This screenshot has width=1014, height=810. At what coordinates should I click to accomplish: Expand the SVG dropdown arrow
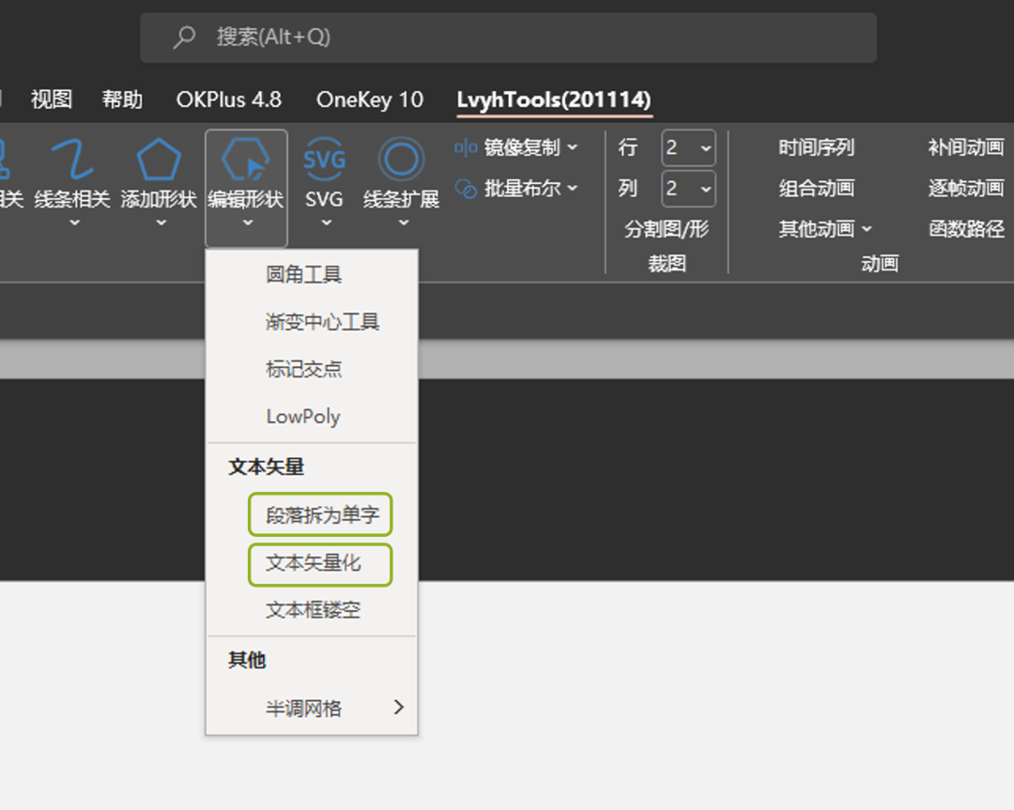[x=327, y=223]
